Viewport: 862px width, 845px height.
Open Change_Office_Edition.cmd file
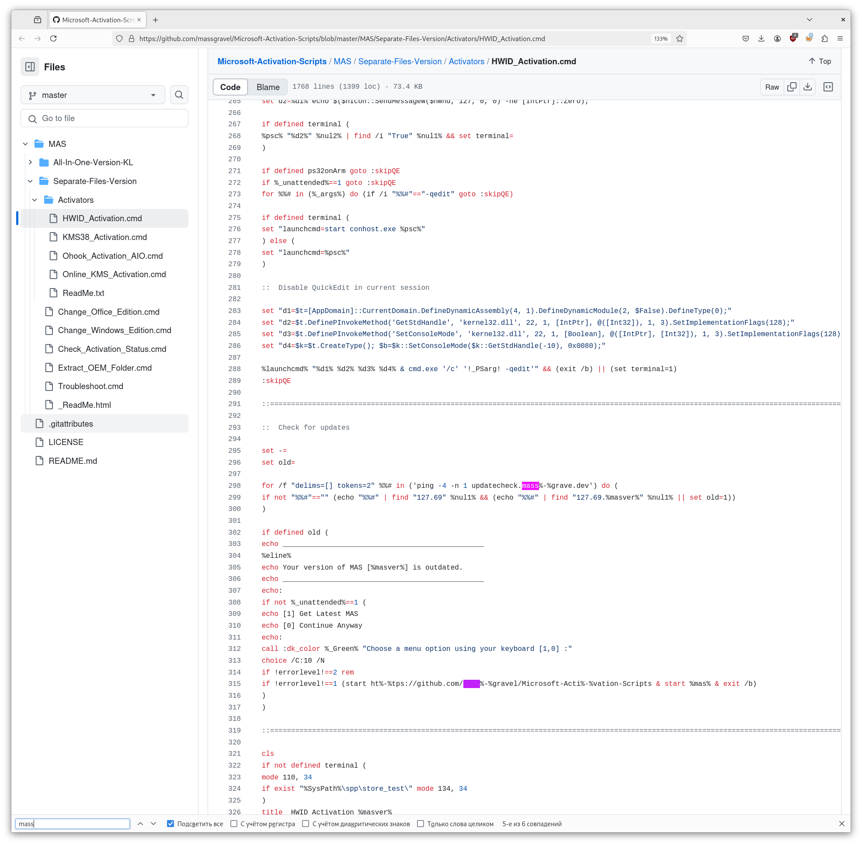[109, 312]
